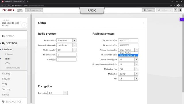Viewport: 184px width, 104px height.
Task: Choose Dual (Rx, Tx/Rx) antenna option
Action: coord(128,55)
